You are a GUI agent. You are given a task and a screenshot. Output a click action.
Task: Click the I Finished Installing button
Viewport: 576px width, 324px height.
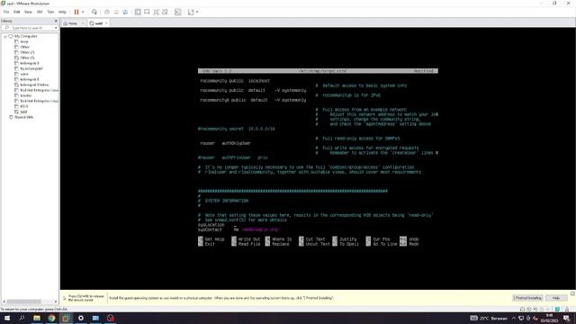click(x=527, y=298)
